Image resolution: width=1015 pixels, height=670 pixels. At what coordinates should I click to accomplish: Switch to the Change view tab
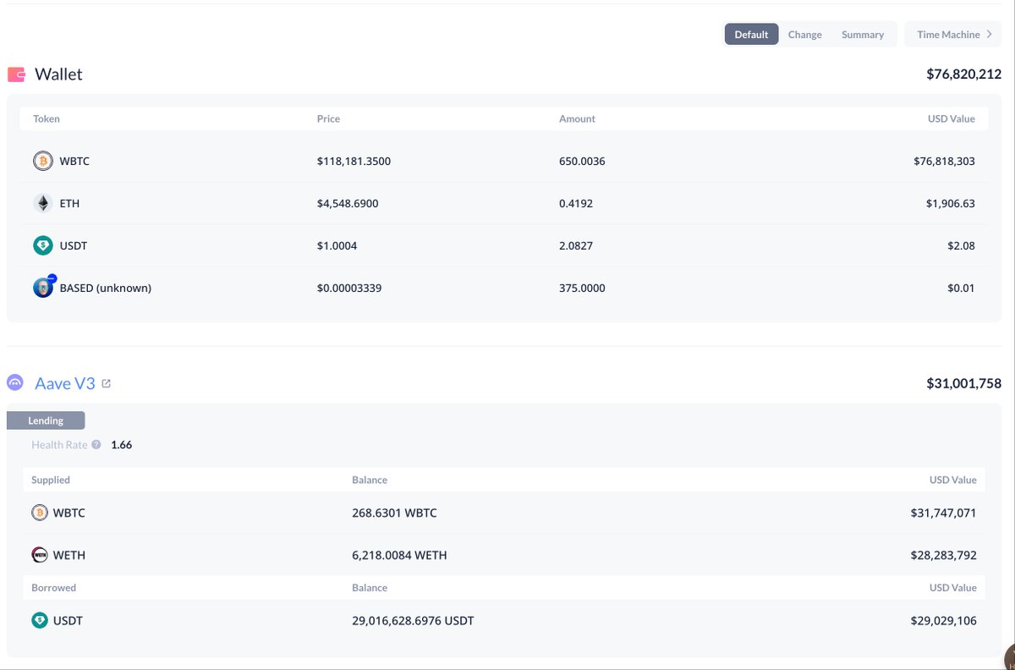click(804, 35)
